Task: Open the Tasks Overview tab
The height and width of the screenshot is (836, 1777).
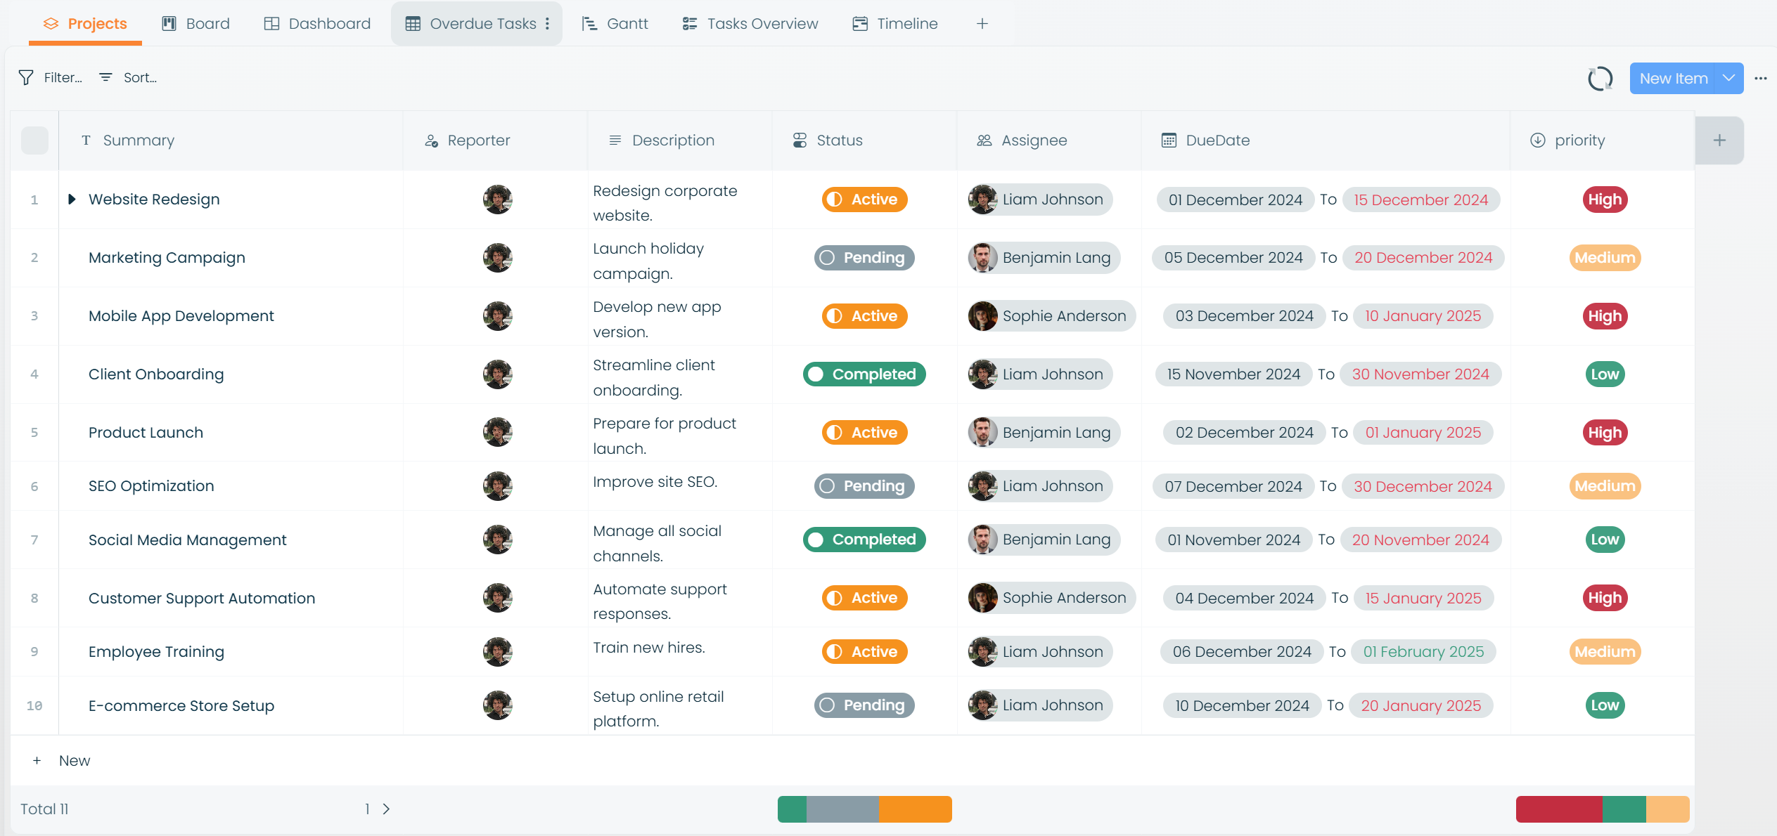Action: click(x=750, y=24)
